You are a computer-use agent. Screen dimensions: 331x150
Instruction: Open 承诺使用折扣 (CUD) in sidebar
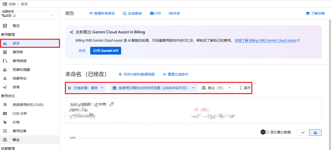28,105
